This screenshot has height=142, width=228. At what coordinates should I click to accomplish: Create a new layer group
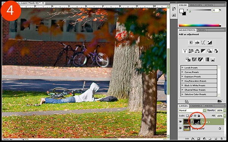pyautogui.click(x=210, y=139)
